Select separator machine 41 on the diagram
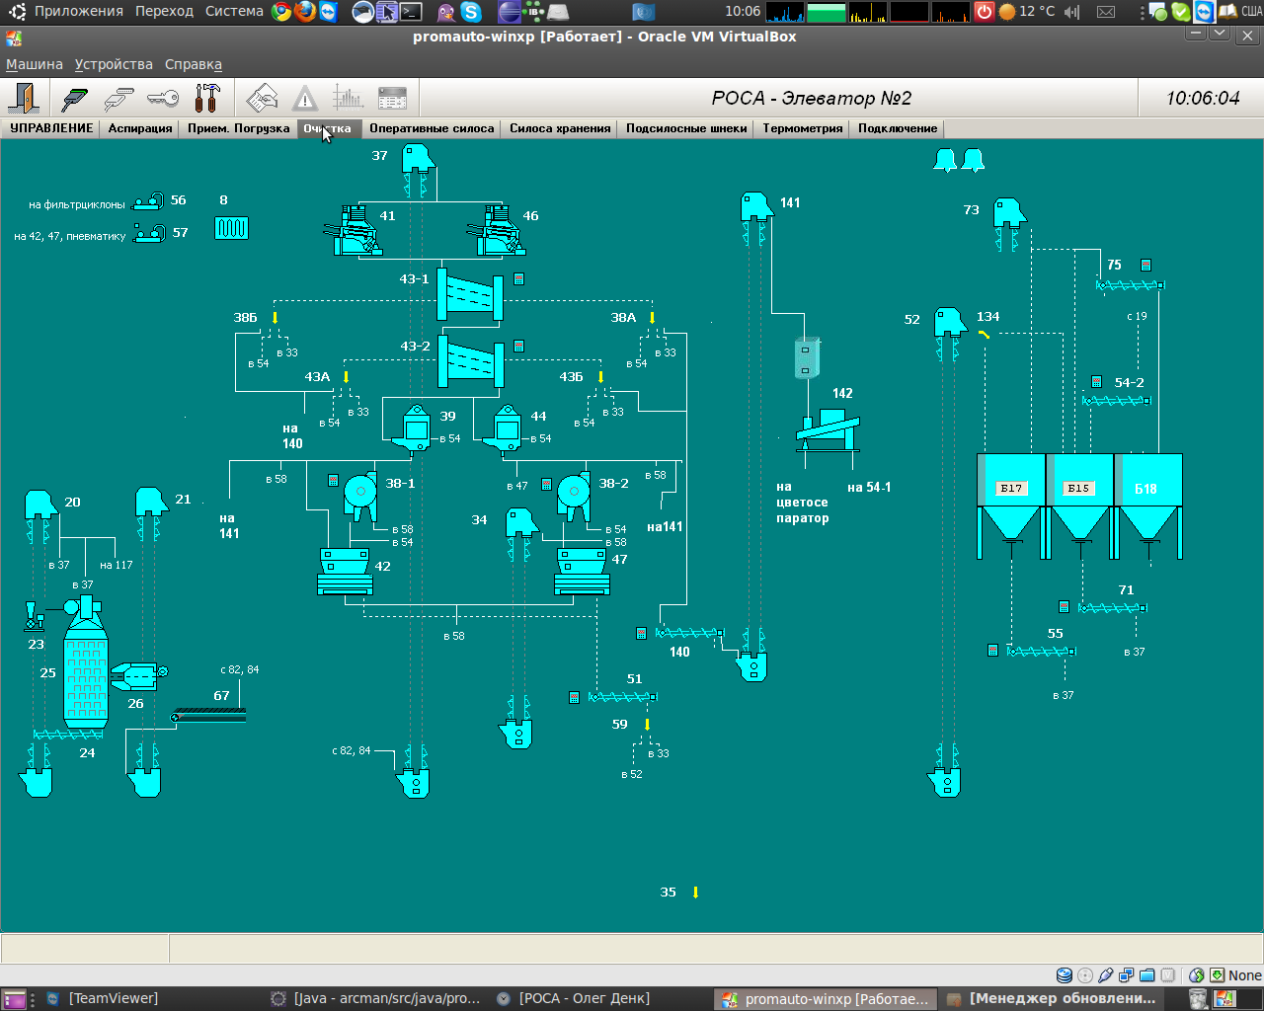Screen dimensions: 1264x1011 click(354, 231)
